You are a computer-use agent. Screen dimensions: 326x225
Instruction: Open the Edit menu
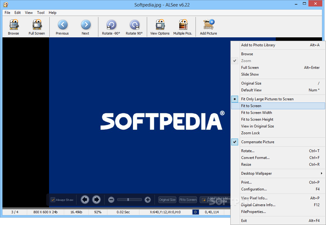pos(18,13)
